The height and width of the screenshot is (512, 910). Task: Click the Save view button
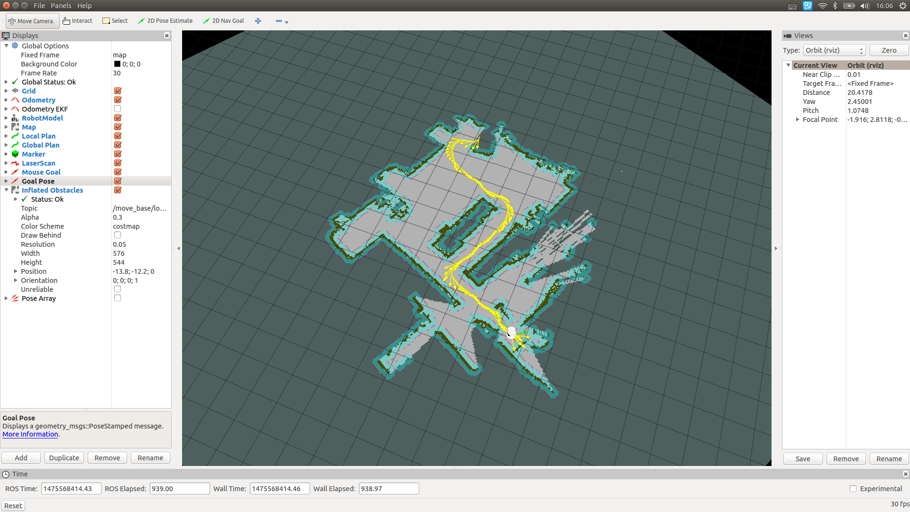803,459
